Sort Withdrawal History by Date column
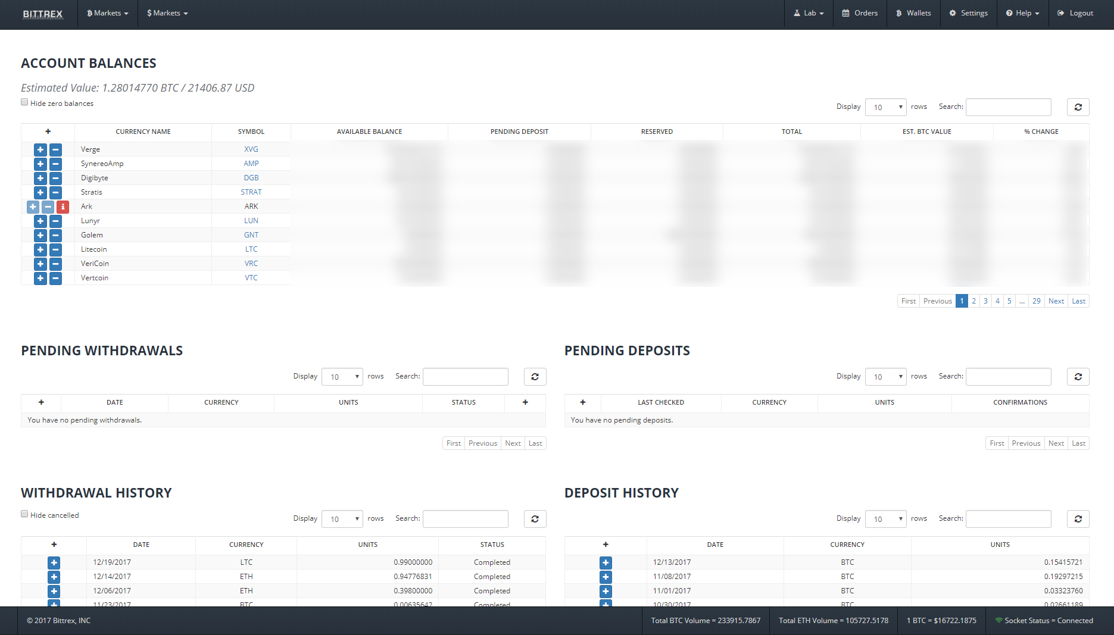 pyautogui.click(x=141, y=545)
